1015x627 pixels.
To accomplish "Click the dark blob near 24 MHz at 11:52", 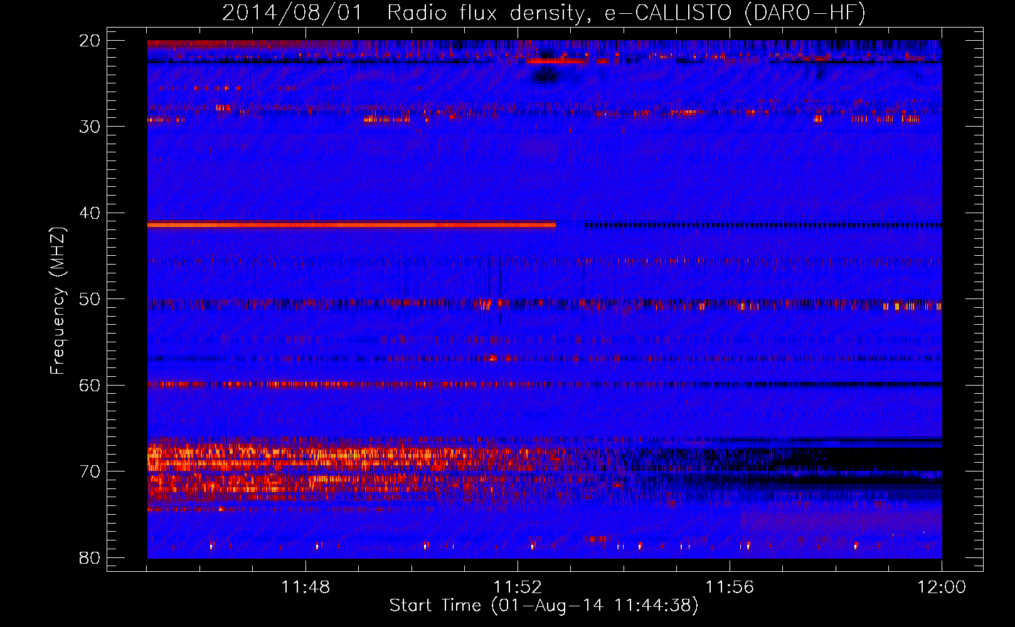I will (x=545, y=76).
